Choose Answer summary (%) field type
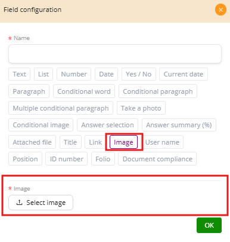Viewport: 230px width, 242px height. (179, 125)
